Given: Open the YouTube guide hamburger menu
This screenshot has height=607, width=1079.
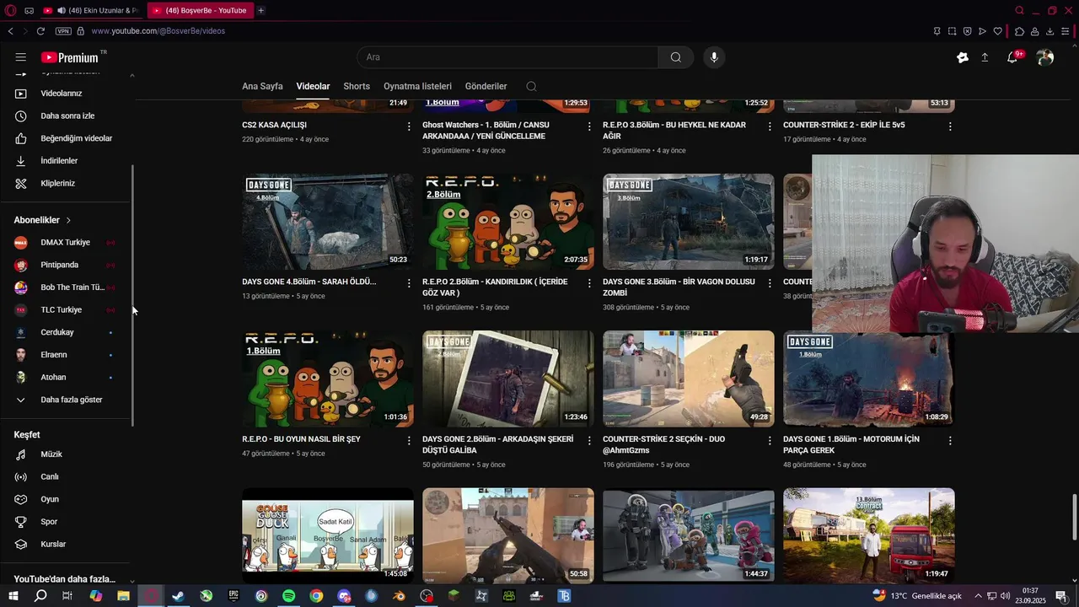Looking at the screenshot, I should coord(20,57).
